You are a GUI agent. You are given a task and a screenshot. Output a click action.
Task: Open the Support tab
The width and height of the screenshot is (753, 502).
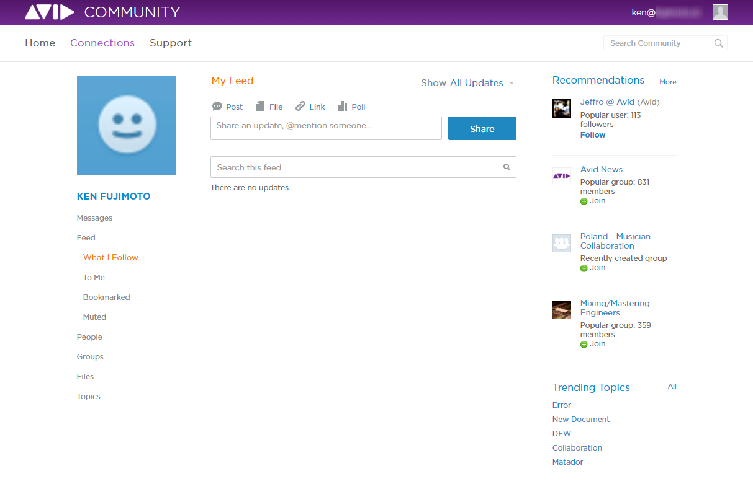pos(171,43)
